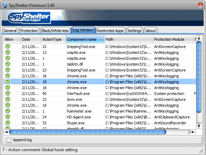The image size is (206, 155).
Task: Sort by the Path column header
Action: click(129, 39)
